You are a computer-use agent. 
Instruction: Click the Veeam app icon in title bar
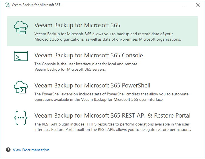[x=6, y=5]
